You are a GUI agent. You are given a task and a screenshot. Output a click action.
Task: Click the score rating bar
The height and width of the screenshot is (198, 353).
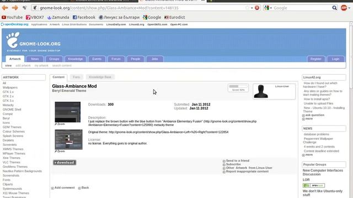click(x=238, y=86)
